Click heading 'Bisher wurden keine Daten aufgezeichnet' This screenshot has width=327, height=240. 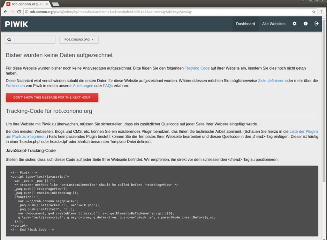59,55
